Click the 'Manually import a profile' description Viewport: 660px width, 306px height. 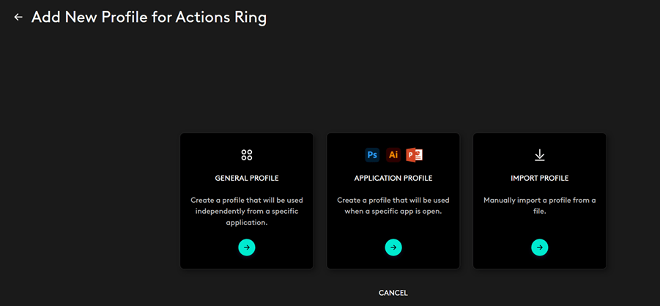pos(540,205)
